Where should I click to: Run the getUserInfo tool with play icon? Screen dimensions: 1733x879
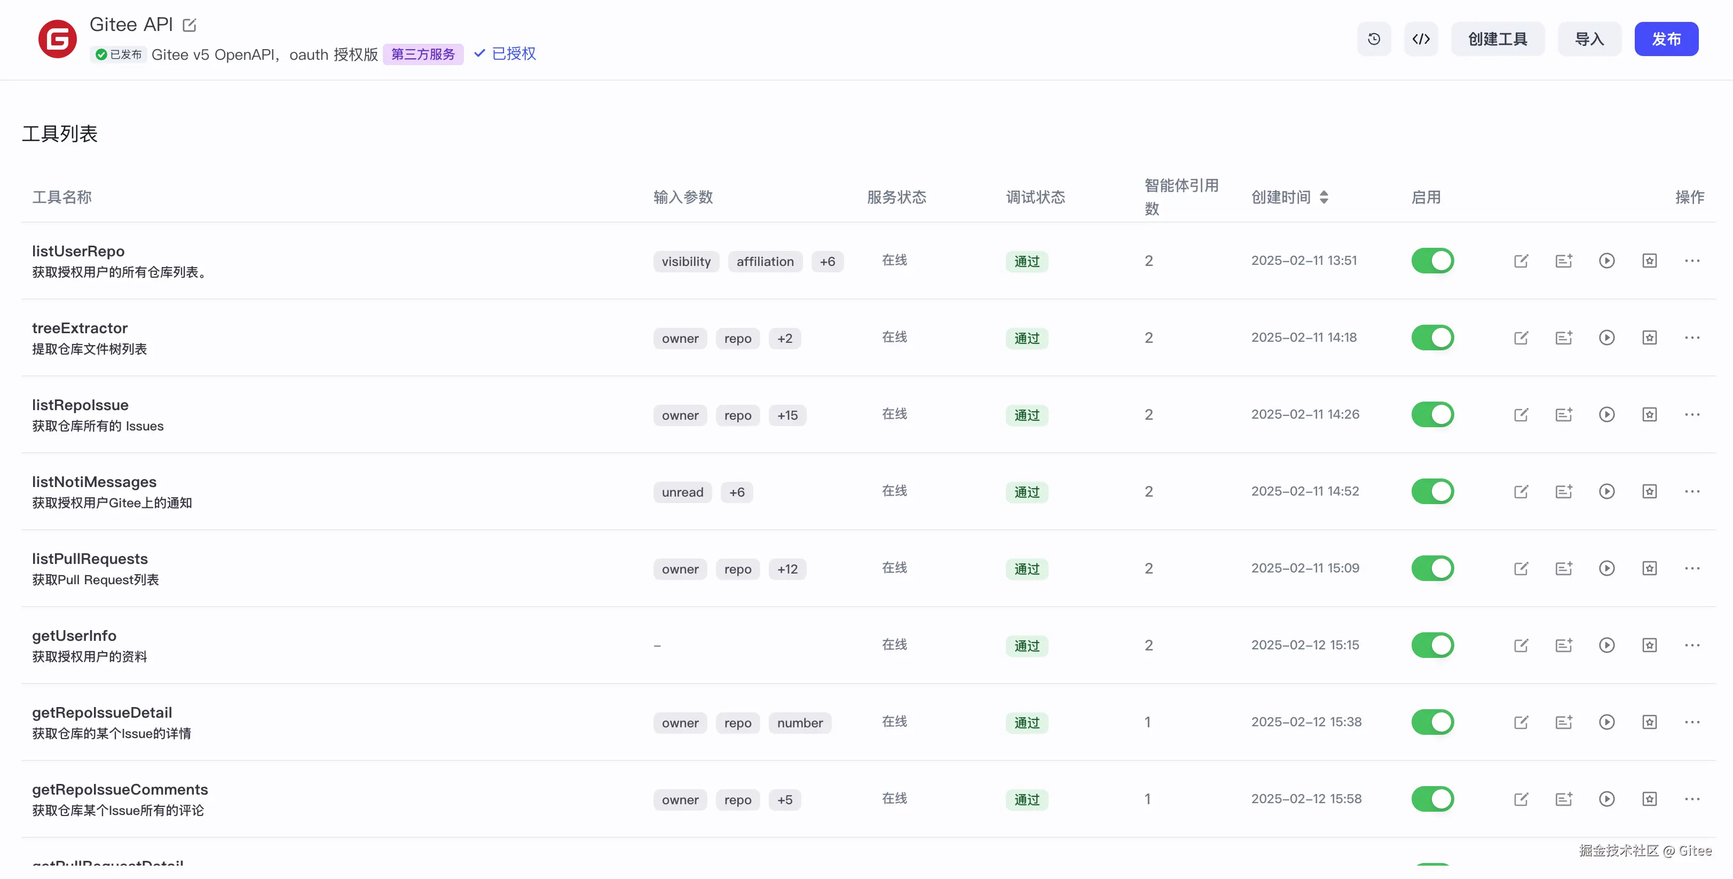tap(1606, 645)
